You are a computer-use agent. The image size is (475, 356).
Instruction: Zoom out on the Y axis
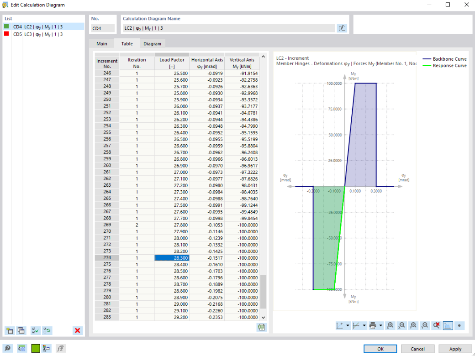point(425,325)
